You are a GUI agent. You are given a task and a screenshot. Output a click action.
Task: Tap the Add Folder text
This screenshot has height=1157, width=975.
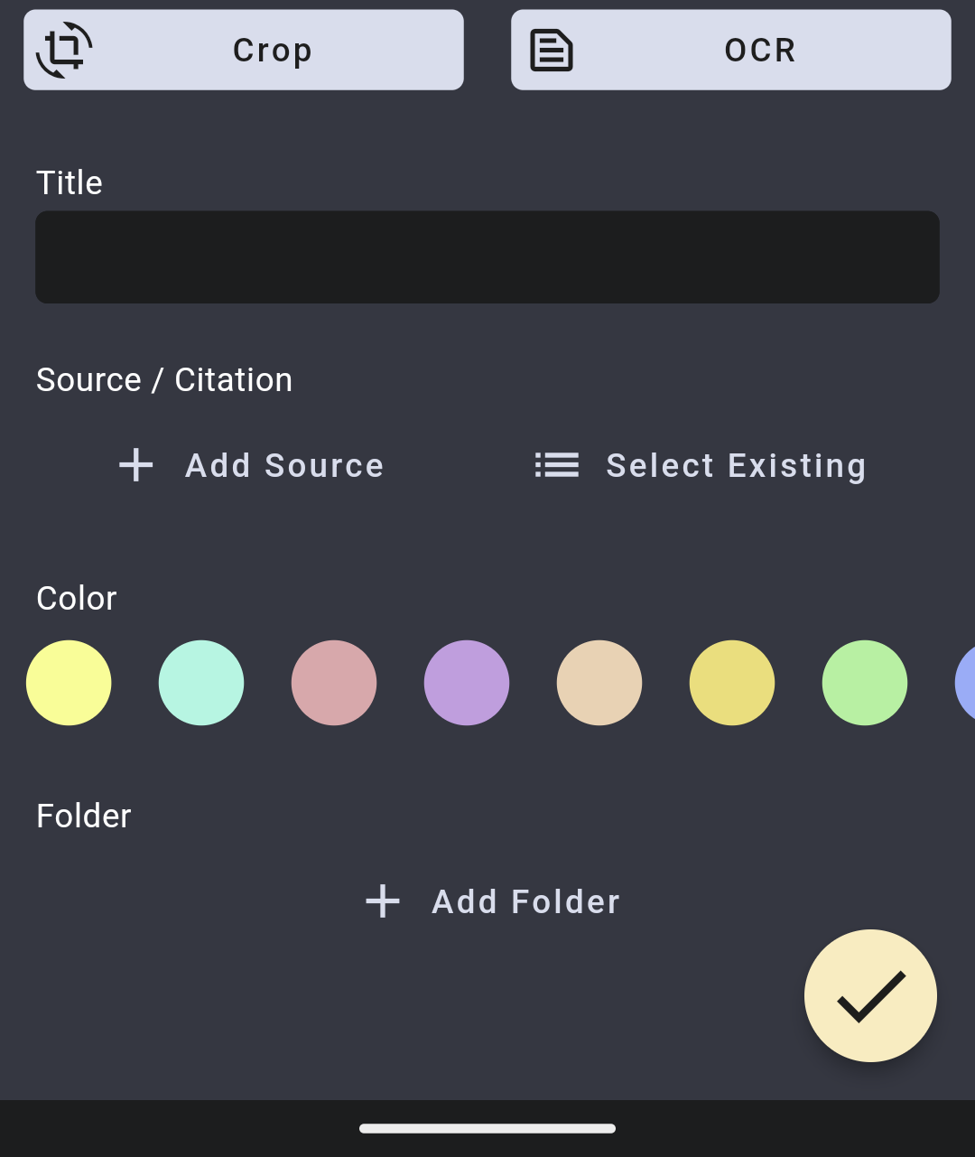525,902
